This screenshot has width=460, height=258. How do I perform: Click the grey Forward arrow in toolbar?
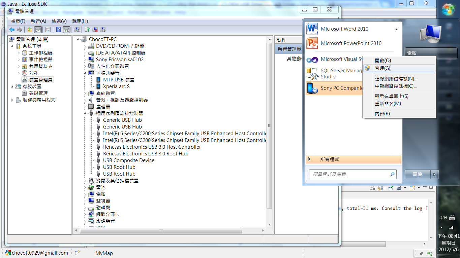pos(19,30)
